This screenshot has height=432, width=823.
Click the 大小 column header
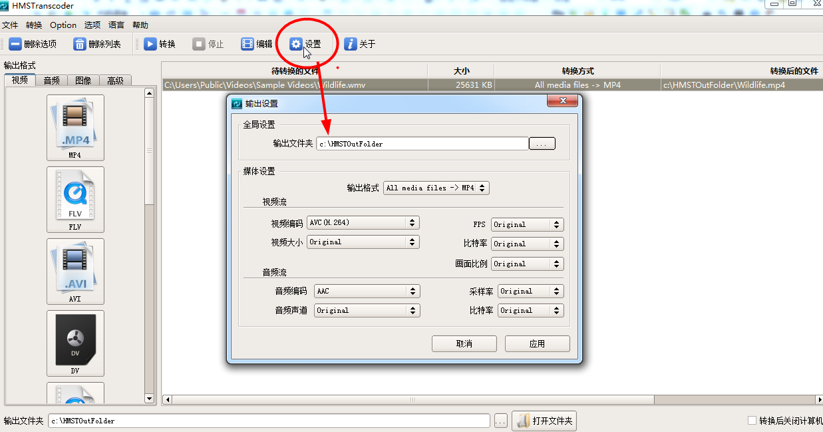461,71
